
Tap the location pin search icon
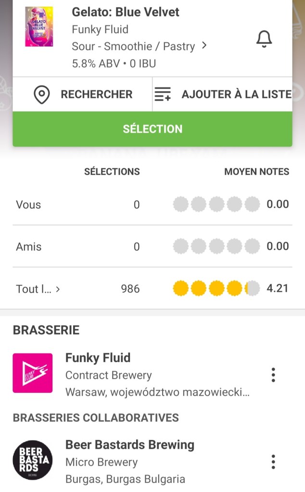(42, 95)
